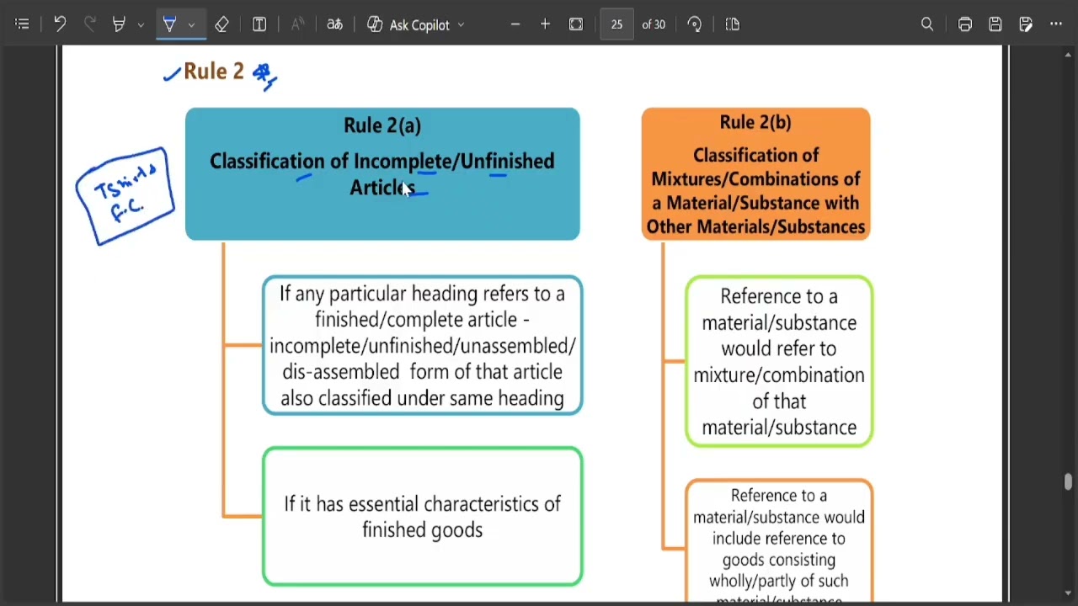Save the PDF file
Screen dimensions: 1078x606
click(995, 24)
